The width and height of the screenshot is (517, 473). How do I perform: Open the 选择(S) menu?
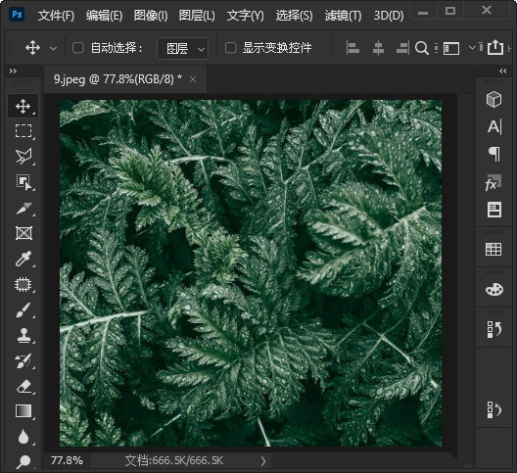pos(294,16)
